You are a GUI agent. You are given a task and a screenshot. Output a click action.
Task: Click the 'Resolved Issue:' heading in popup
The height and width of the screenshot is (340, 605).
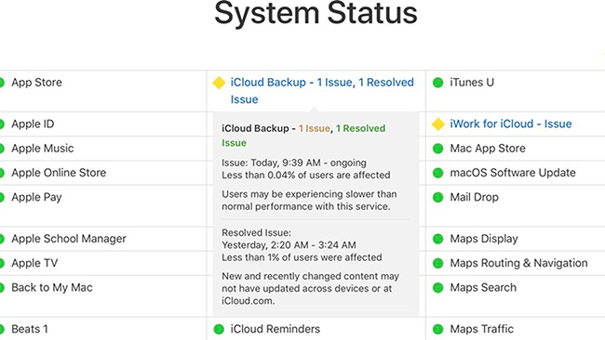click(256, 233)
